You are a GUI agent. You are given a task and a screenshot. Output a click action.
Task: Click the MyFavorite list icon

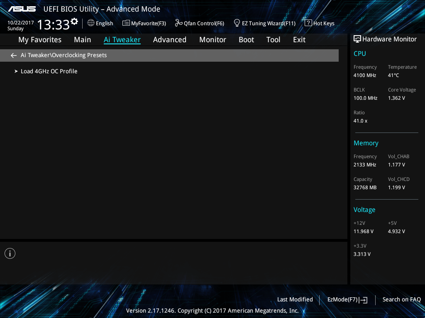[126, 23]
